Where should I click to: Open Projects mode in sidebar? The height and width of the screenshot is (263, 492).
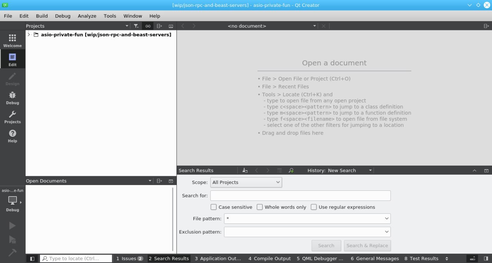(12, 116)
